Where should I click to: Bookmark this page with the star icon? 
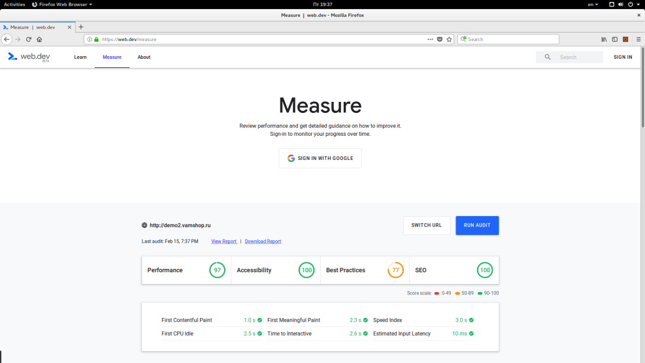point(449,39)
